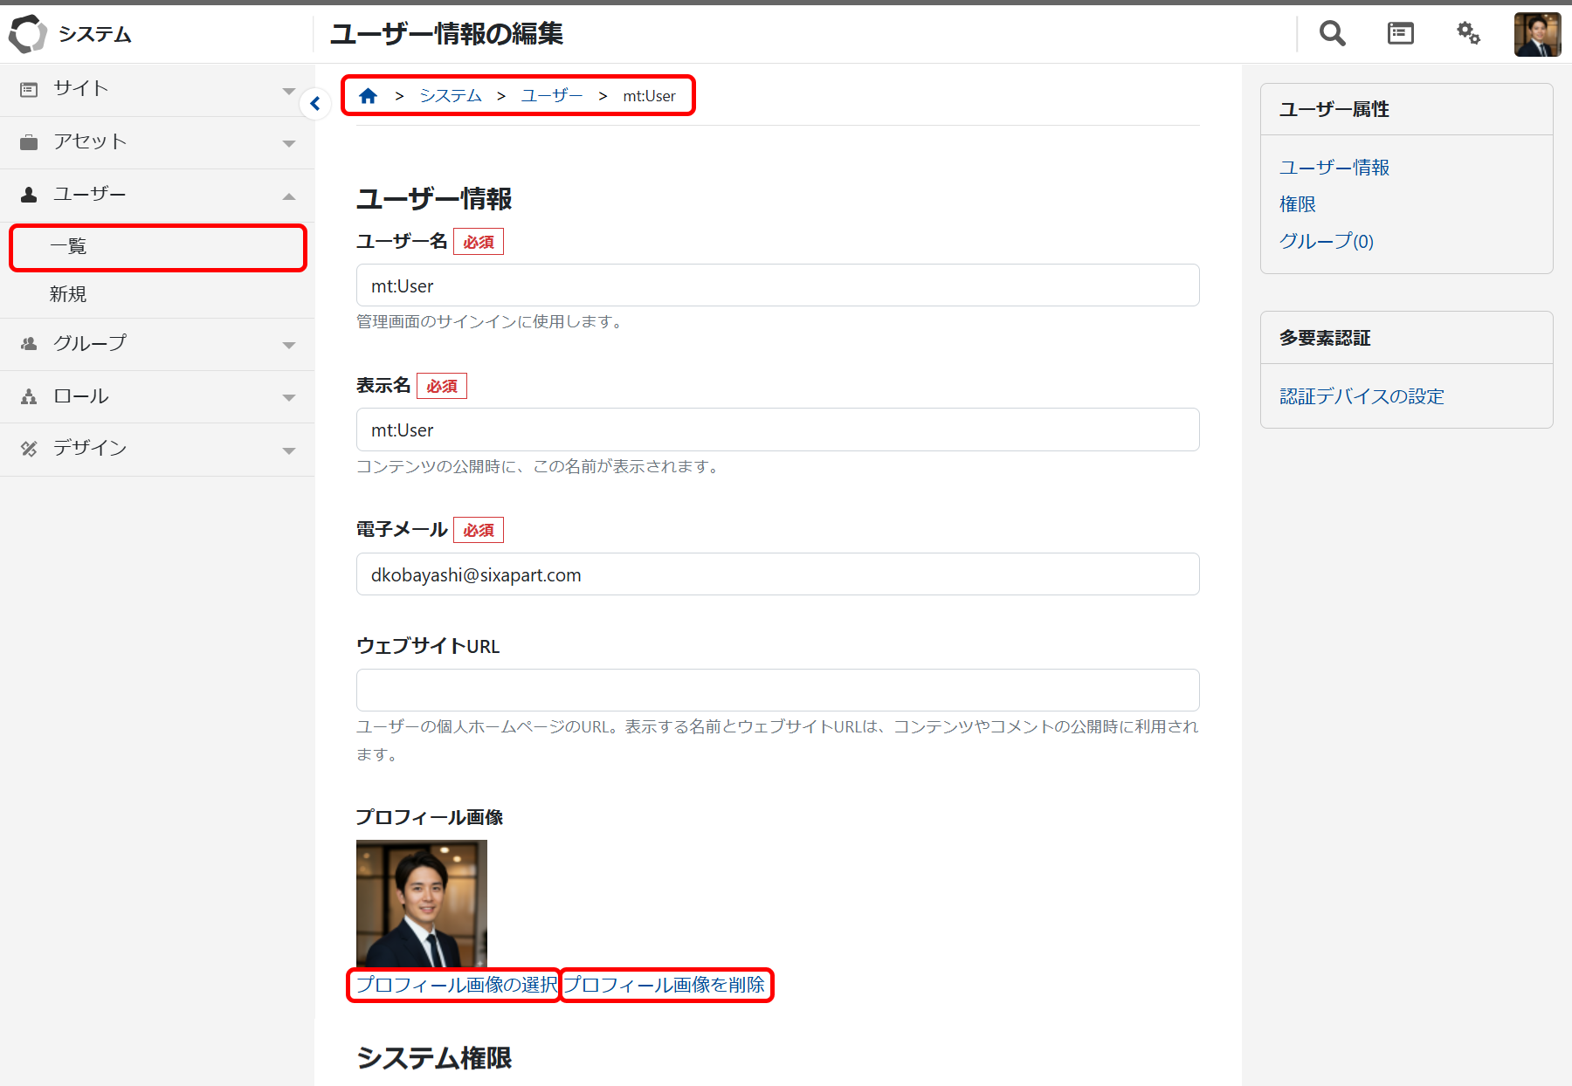
Task: Open the settings gear icon
Action: [1468, 33]
